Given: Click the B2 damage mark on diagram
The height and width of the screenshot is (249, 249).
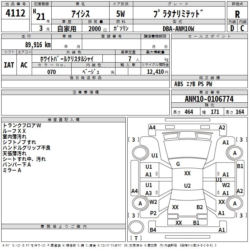Looking at the screenshot, I should coord(200,207).
